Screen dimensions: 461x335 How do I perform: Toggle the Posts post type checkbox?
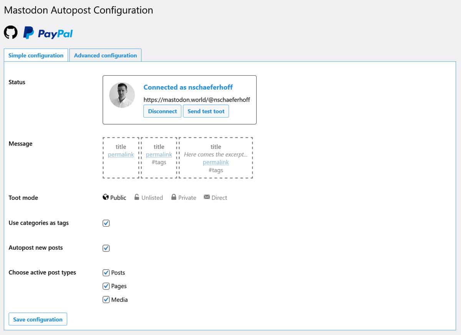(x=106, y=273)
